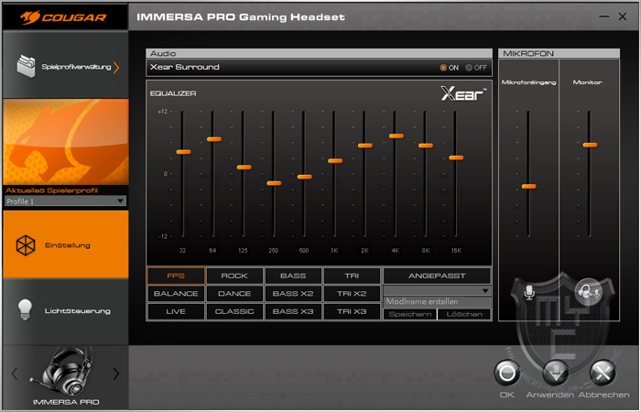Click the 64 Hz equalizer slider handle
This screenshot has width=641, height=412.
[213, 139]
